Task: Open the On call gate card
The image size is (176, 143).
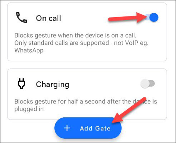Action: (87, 32)
